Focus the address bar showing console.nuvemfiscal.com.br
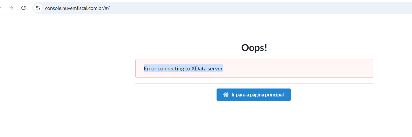Screen dimensions: 412x137 click(x=222, y=8)
